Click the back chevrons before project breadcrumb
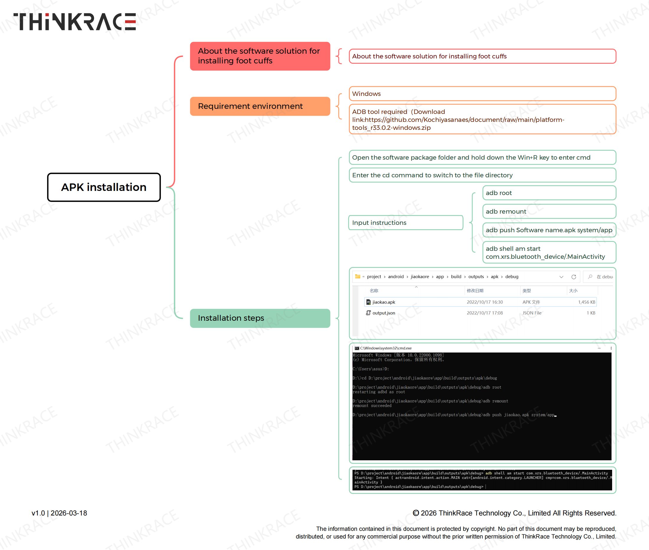This screenshot has width=649, height=550. click(363, 276)
